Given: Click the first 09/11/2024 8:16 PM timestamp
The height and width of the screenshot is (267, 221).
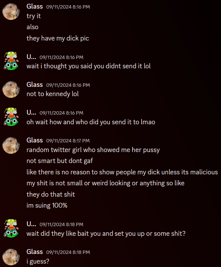Looking at the screenshot, I should (x=68, y=7).
